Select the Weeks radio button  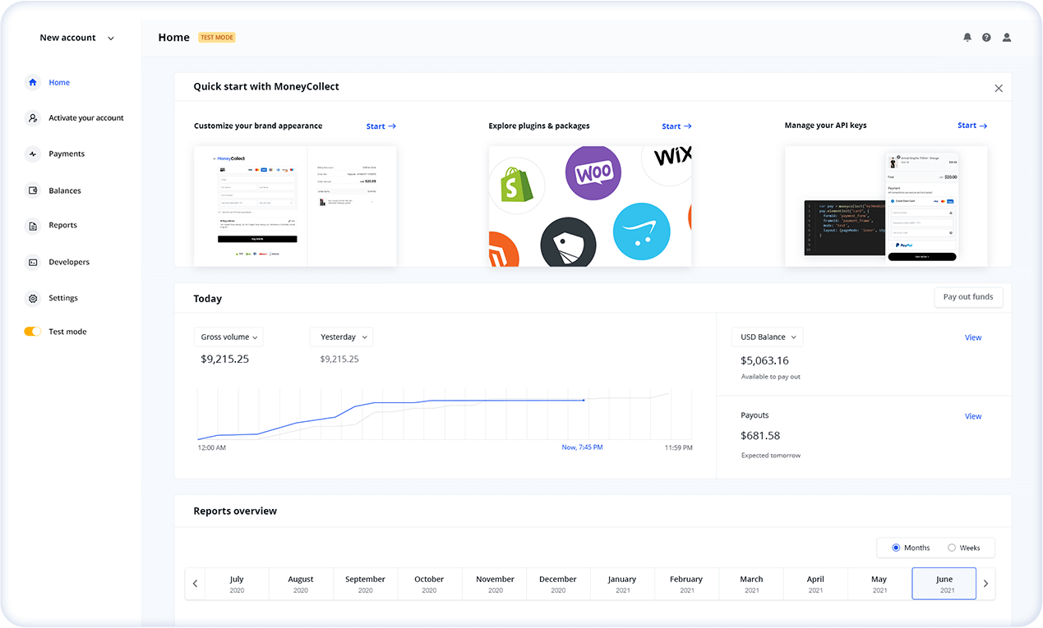tap(952, 548)
